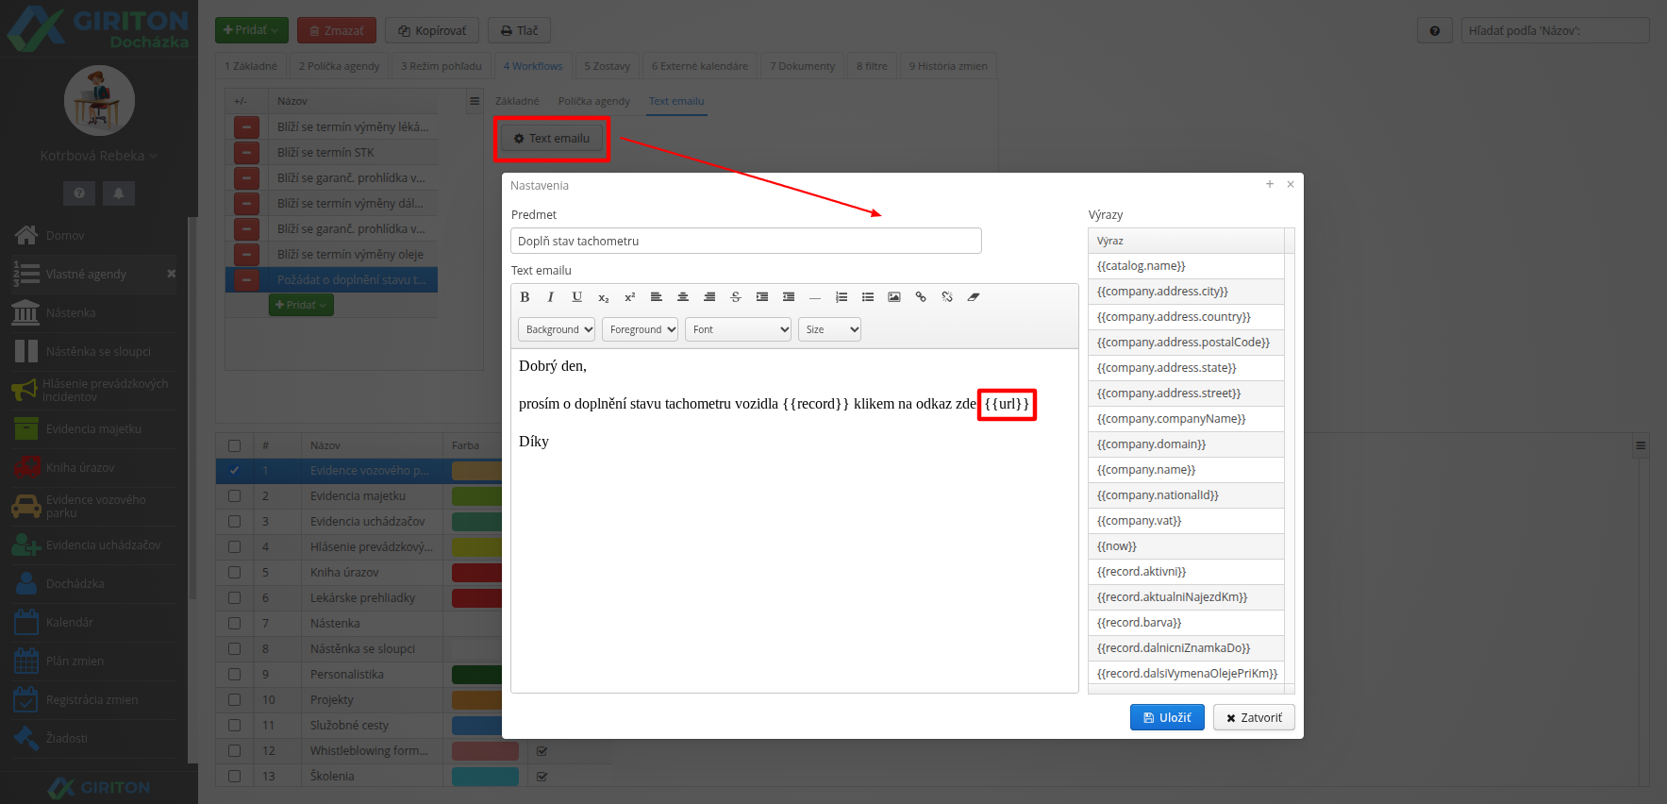The image size is (1667, 804).
Task: Tick the checkbox for row 12 Whistleblowing form
Action: pyautogui.click(x=234, y=750)
